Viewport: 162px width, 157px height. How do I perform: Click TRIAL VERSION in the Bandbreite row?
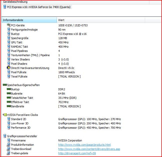point(69,106)
